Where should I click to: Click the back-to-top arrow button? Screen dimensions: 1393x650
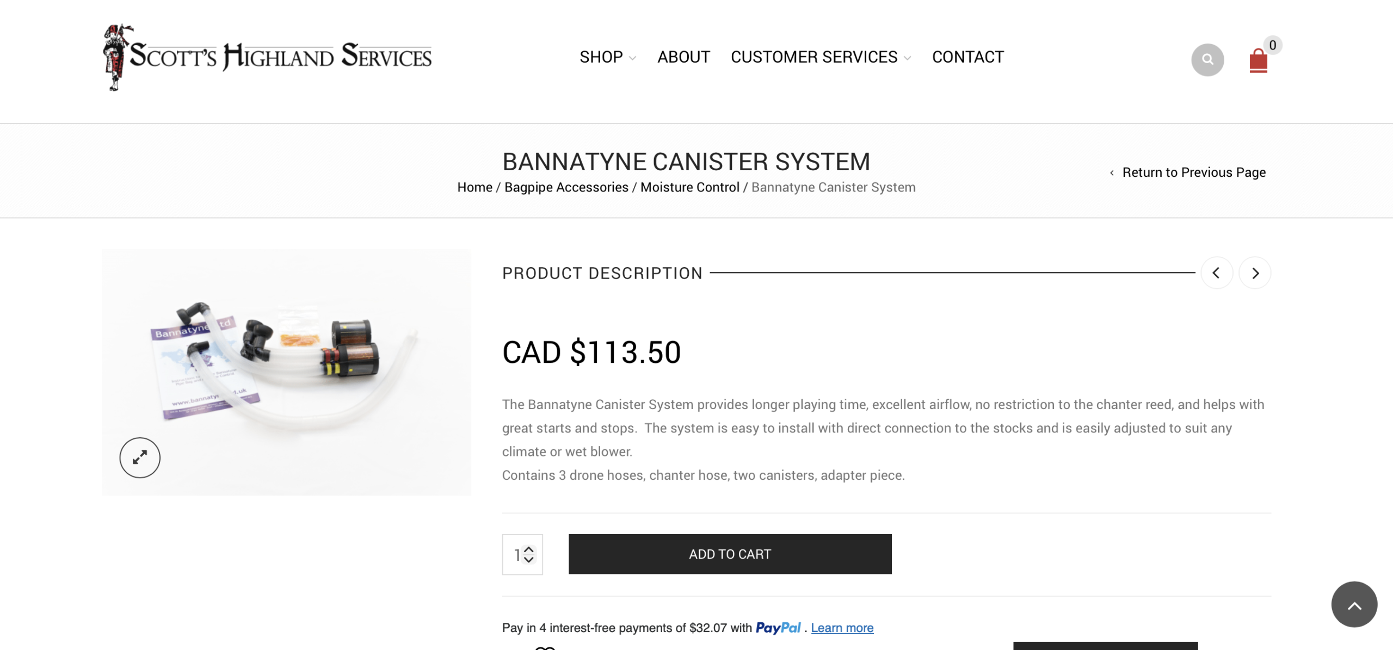click(x=1354, y=604)
